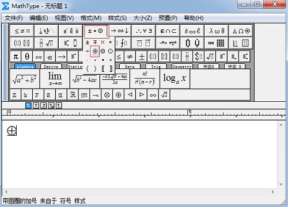This screenshot has height=207, width=288.
Task: Insert the minus-plus sign from the operator popup
Action: click(x=95, y=43)
